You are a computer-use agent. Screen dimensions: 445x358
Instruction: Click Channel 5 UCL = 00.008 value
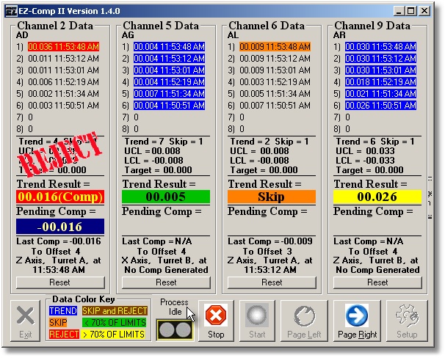point(153,151)
